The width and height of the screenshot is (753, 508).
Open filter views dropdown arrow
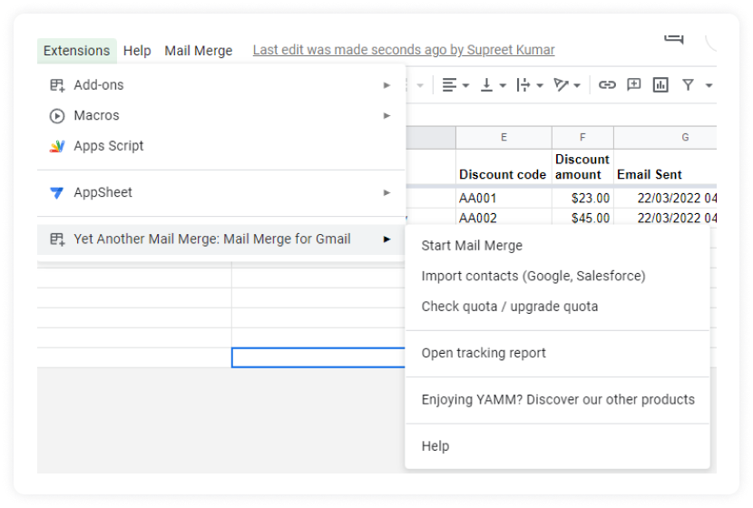click(x=709, y=86)
